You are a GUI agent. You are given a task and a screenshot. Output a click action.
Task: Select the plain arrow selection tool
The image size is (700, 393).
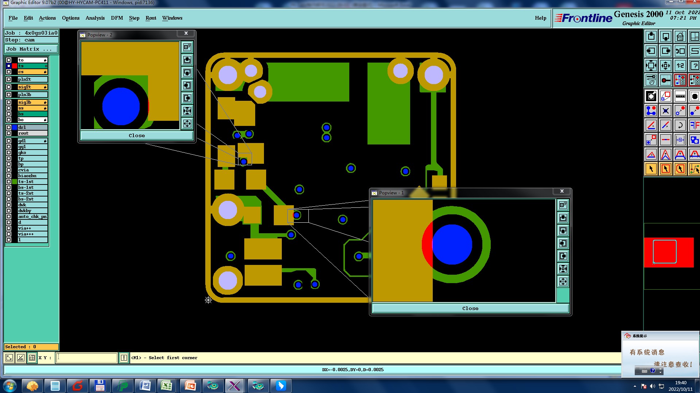[x=651, y=169]
